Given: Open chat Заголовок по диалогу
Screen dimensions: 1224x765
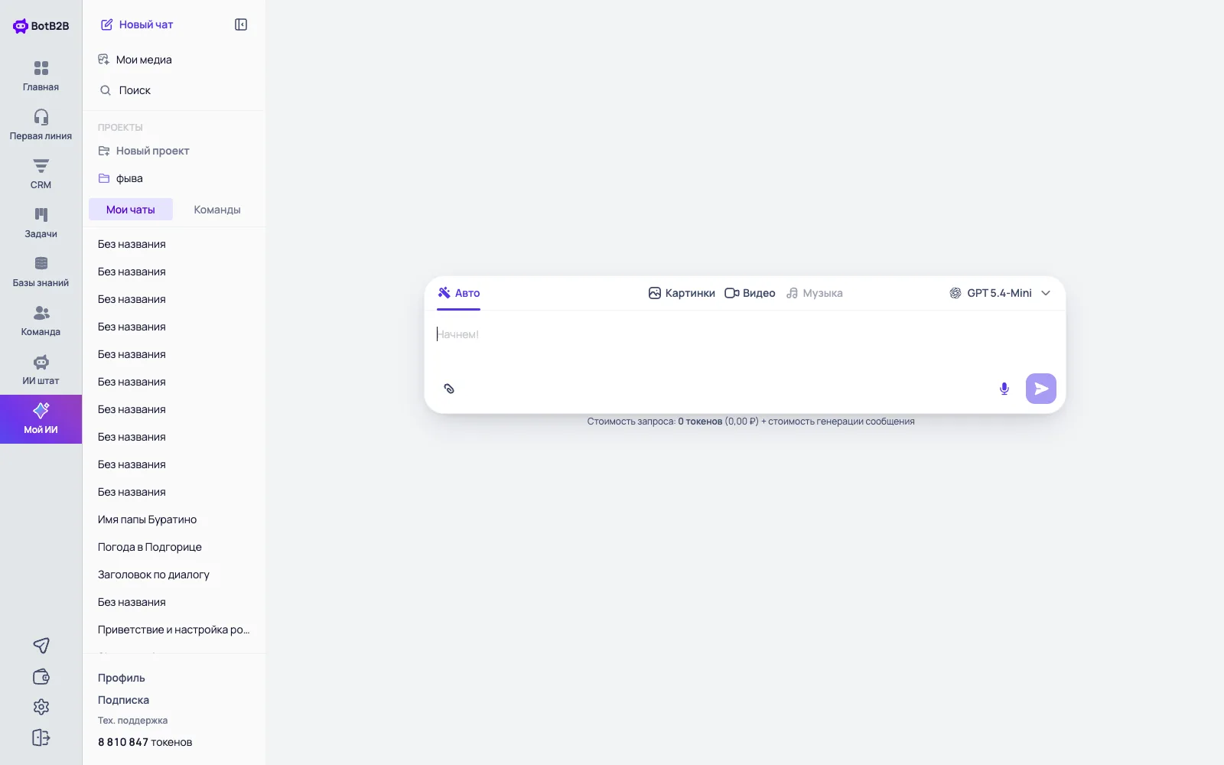Looking at the screenshot, I should [174, 575].
